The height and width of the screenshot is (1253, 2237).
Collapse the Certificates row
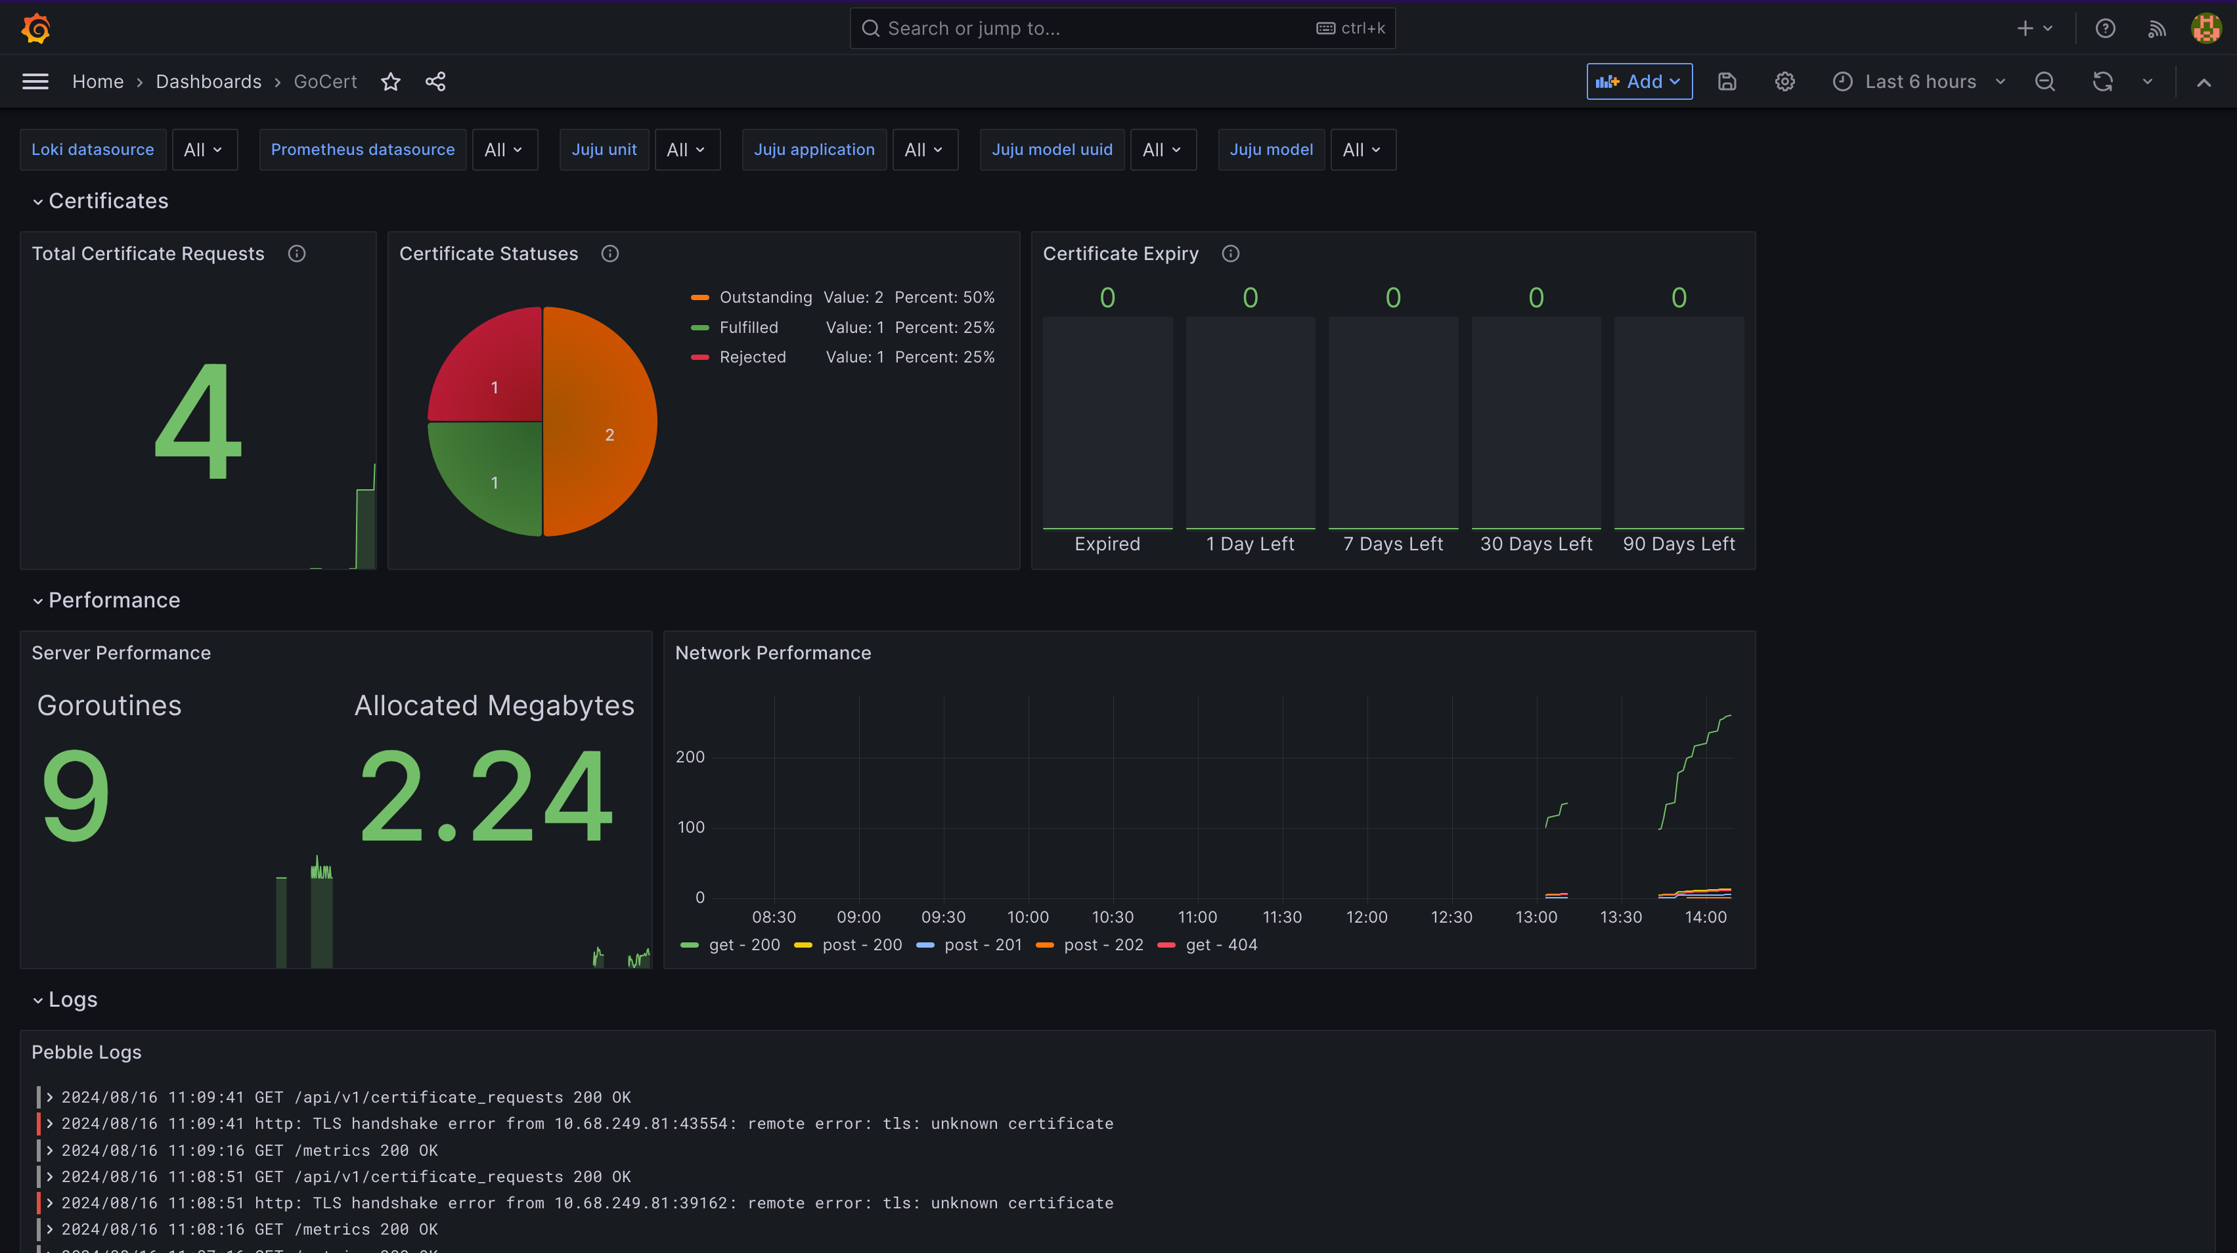(x=108, y=200)
